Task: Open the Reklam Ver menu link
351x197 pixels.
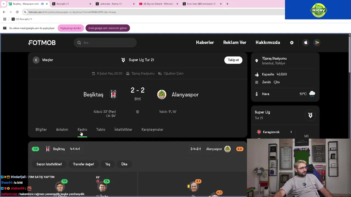Action: pos(235,42)
